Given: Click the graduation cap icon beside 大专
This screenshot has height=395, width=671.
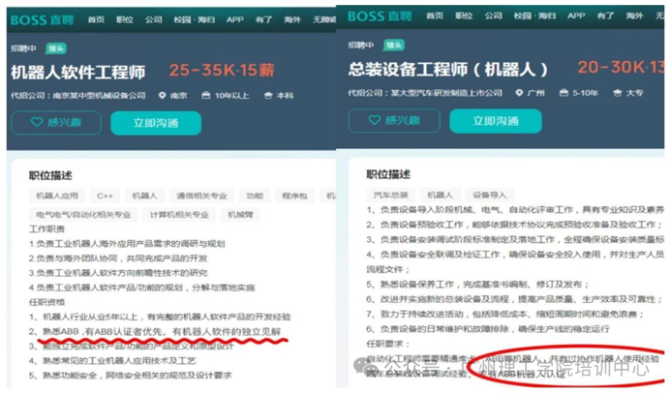Looking at the screenshot, I should pos(617,94).
